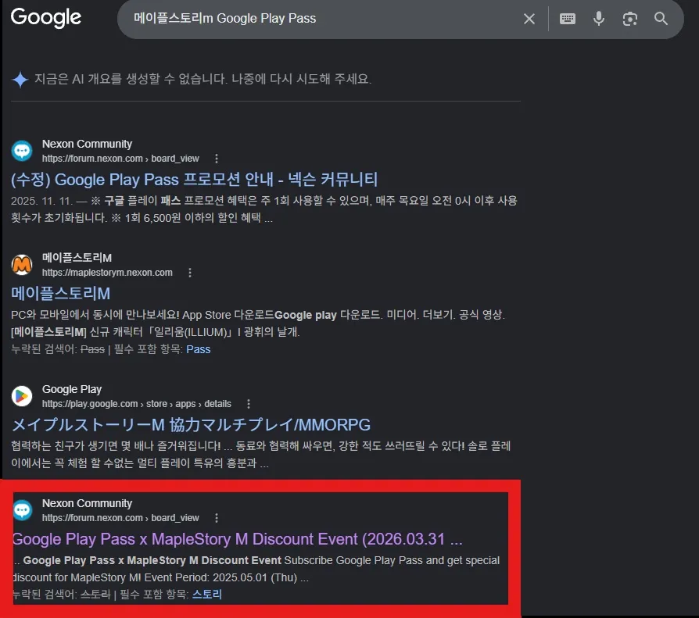Screen dimensions: 699x618
Task: Click the Google Play favicon
Action: tap(22, 396)
